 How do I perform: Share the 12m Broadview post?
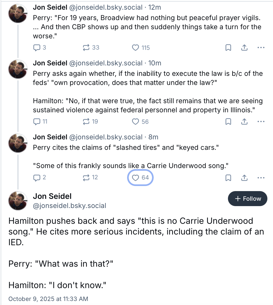pyautogui.click(x=244, y=48)
